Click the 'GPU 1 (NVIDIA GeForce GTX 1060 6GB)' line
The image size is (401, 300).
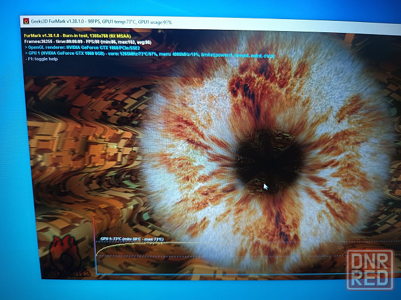pos(150,54)
